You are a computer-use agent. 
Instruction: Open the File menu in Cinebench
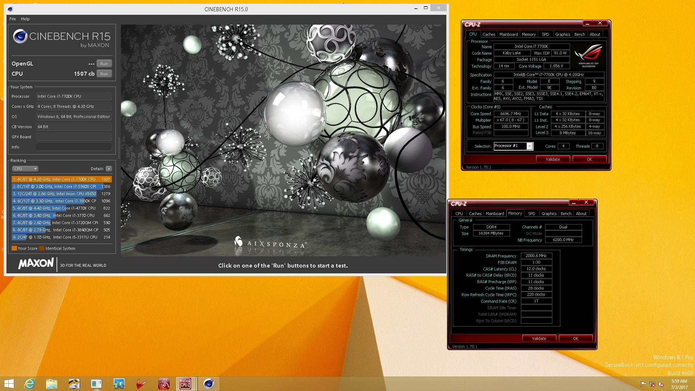point(13,19)
